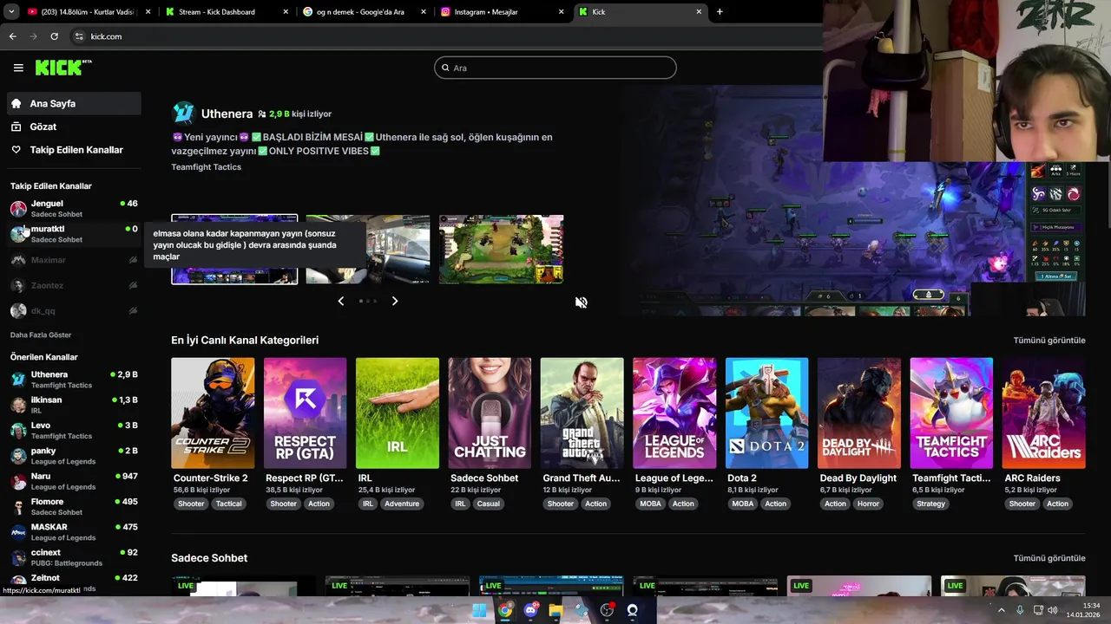Open recommended channel MASKAR

coord(74,532)
